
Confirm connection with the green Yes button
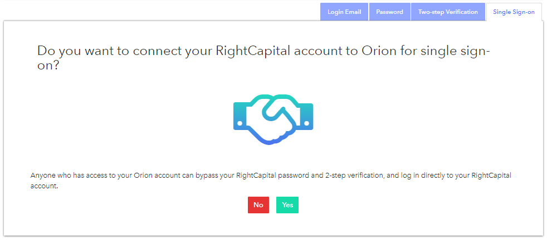pyautogui.click(x=287, y=205)
